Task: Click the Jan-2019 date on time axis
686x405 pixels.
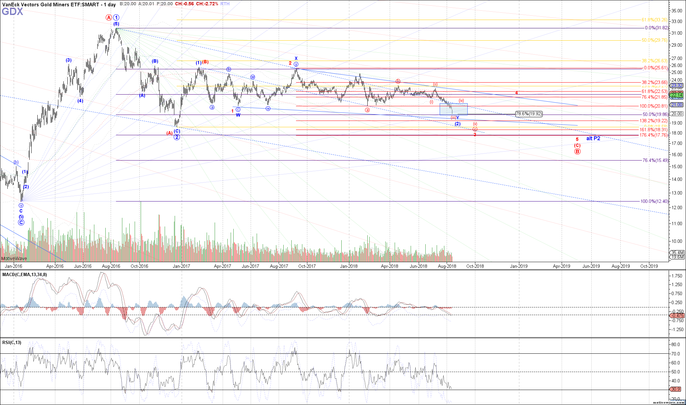Action: coord(519,266)
